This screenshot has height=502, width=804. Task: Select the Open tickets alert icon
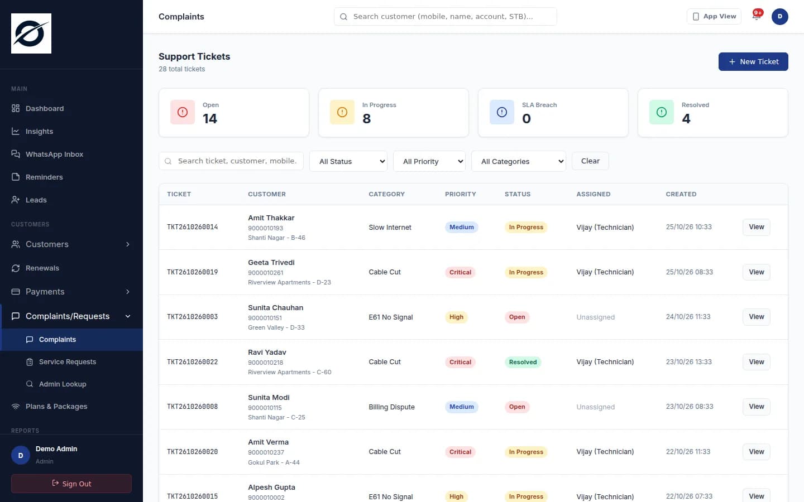tap(183, 112)
